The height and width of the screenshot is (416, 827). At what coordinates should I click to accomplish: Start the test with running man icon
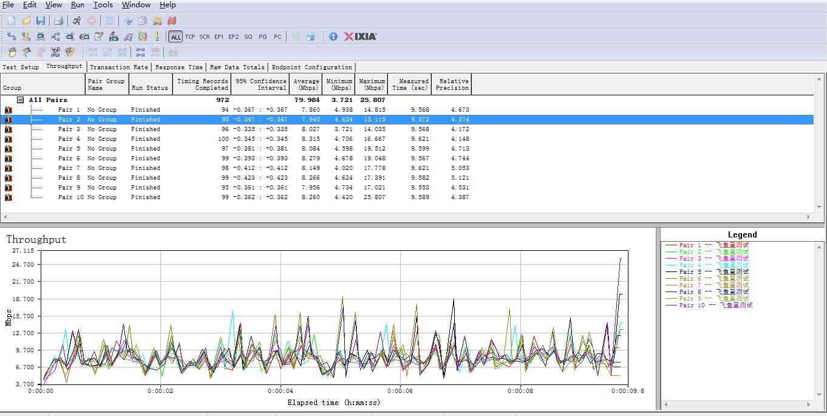(x=77, y=21)
